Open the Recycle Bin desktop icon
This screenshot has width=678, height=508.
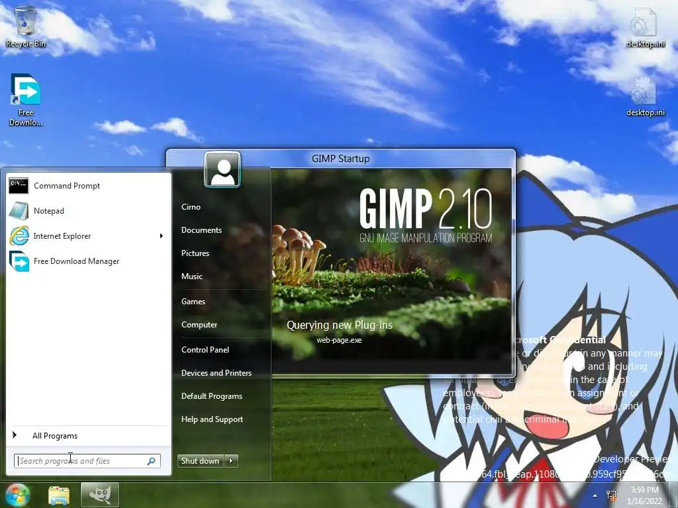[x=26, y=26]
